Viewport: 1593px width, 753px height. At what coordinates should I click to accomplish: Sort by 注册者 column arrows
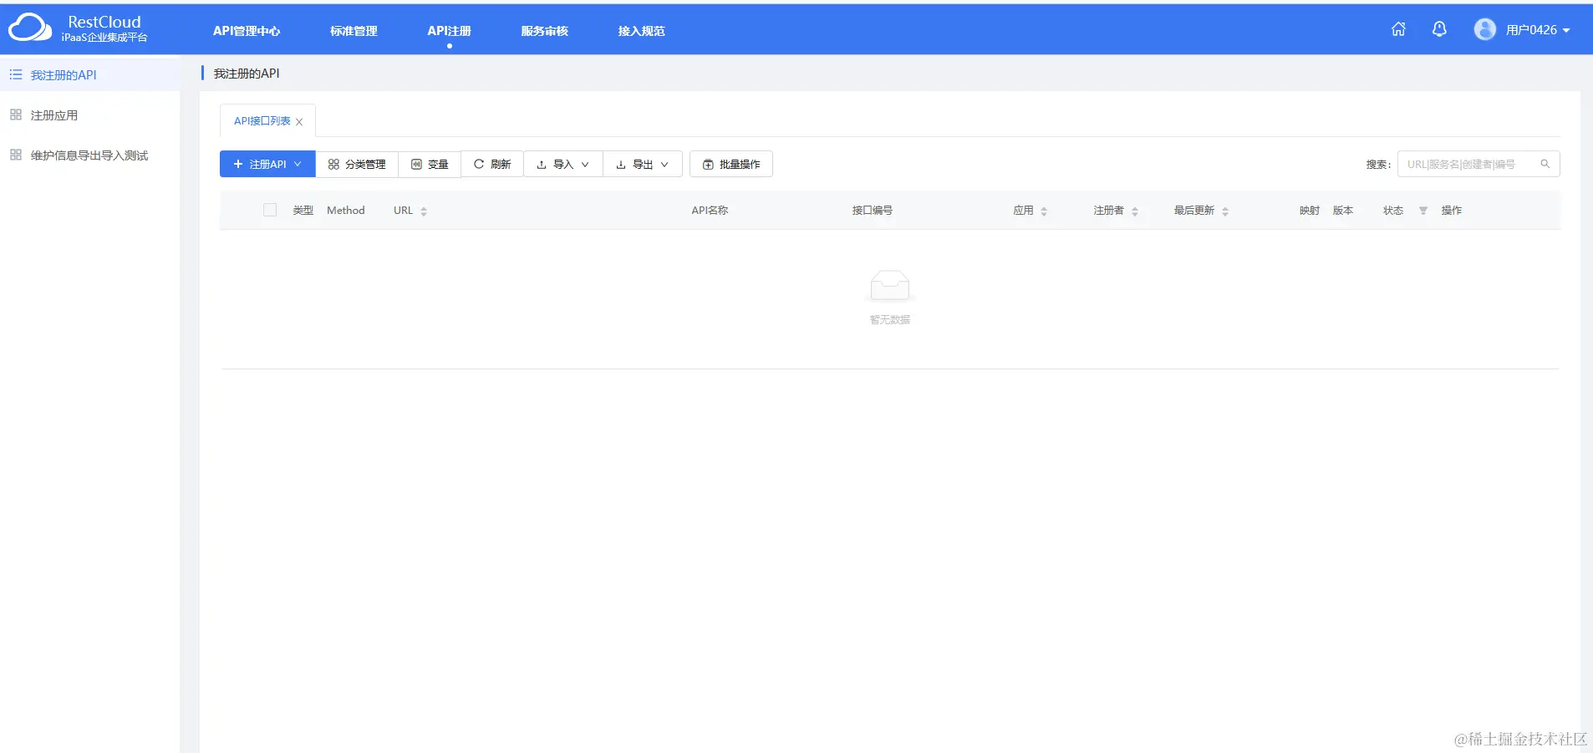pyautogui.click(x=1135, y=211)
